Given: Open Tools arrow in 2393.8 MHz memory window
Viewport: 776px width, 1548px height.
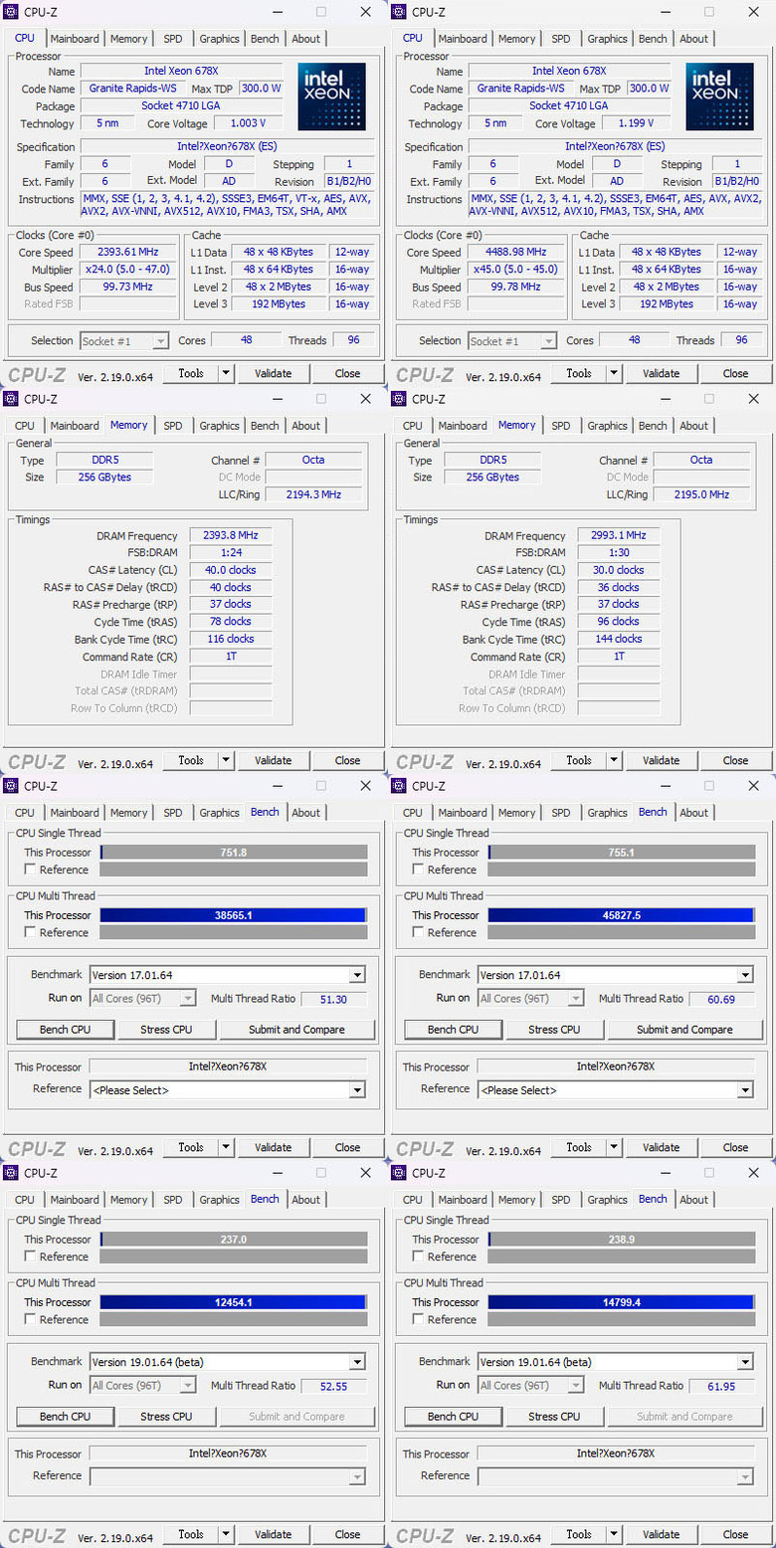Looking at the screenshot, I should pos(226,761).
